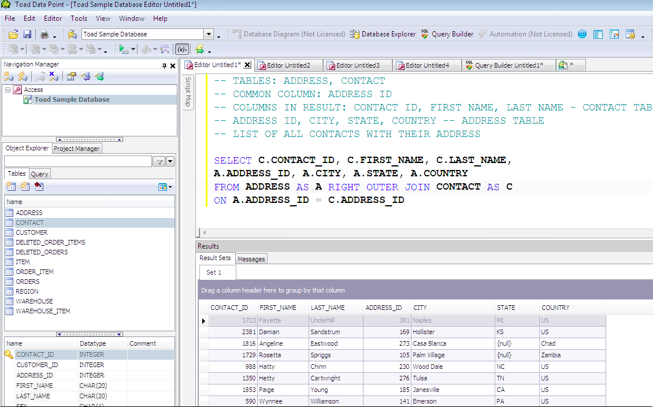The height and width of the screenshot is (407, 653).
Task: Click the globe icon in the top toolbar
Action: [582, 34]
